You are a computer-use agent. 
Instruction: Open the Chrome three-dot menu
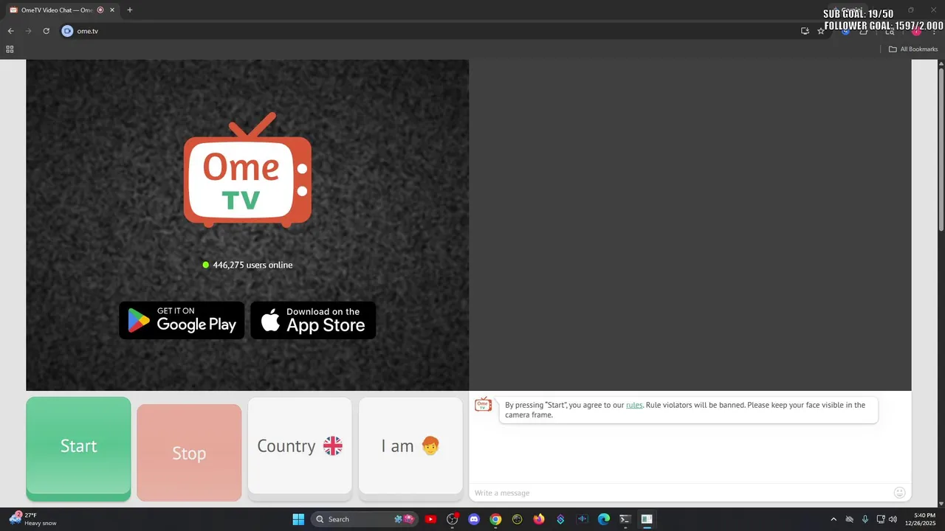point(935,31)
